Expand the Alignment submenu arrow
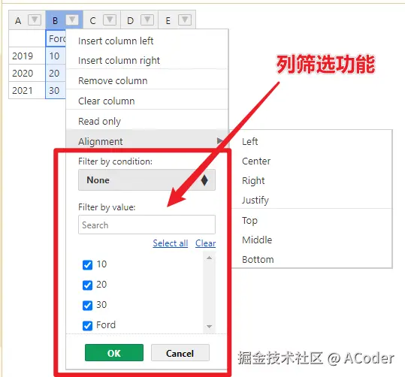The height and width of the screenshot is (377, 405). pos(220,141)
